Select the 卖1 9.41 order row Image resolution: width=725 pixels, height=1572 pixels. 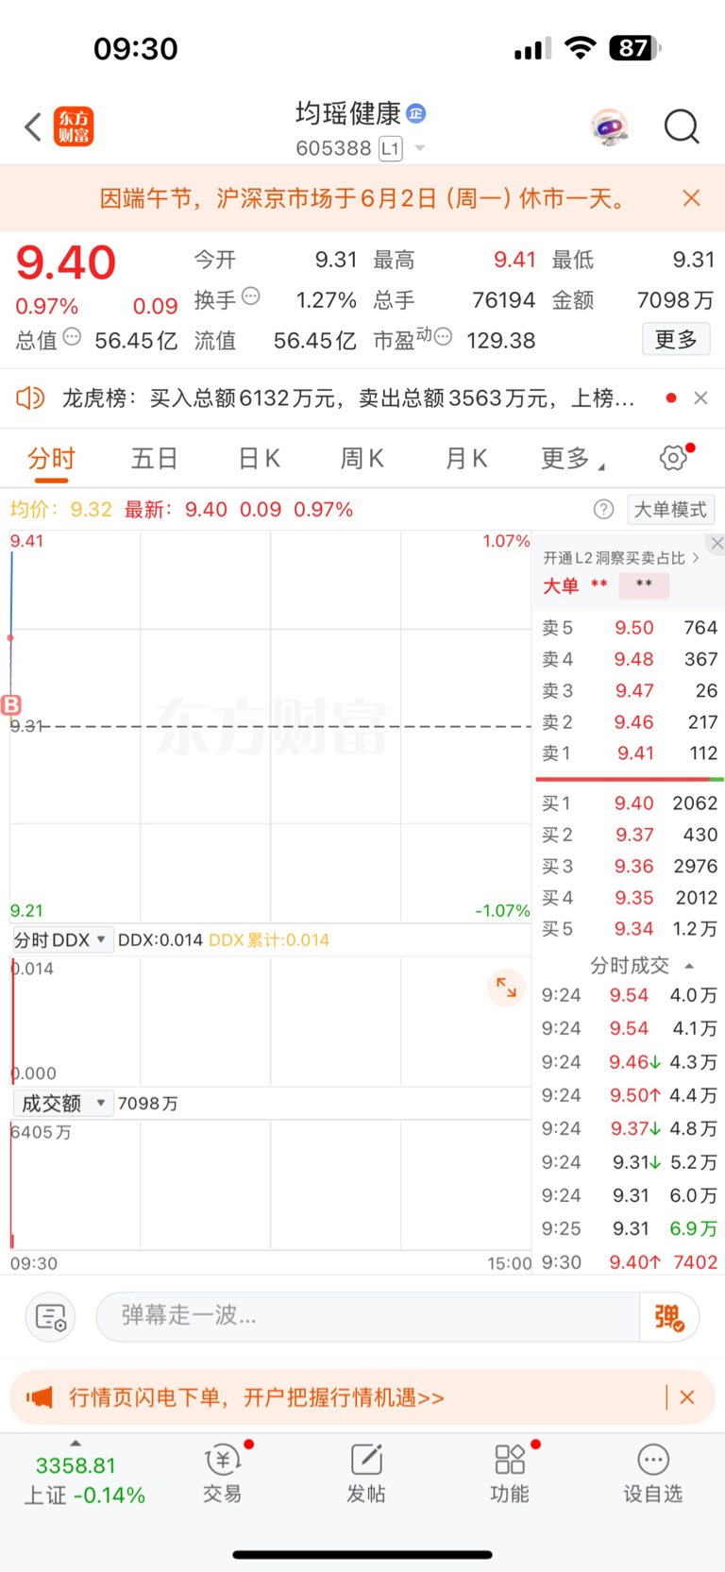630,753
